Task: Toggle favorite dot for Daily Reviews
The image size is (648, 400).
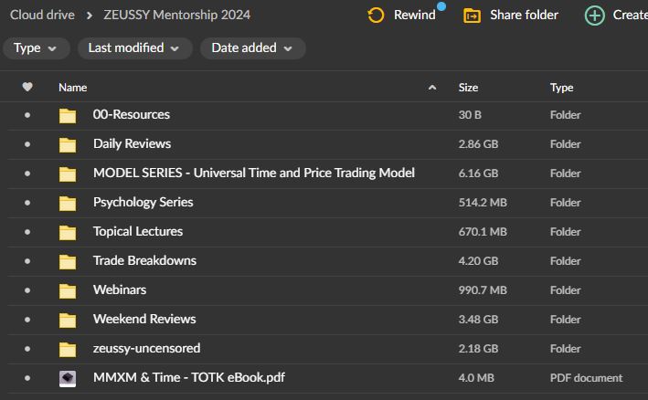Action: click(x=27, y=144)
